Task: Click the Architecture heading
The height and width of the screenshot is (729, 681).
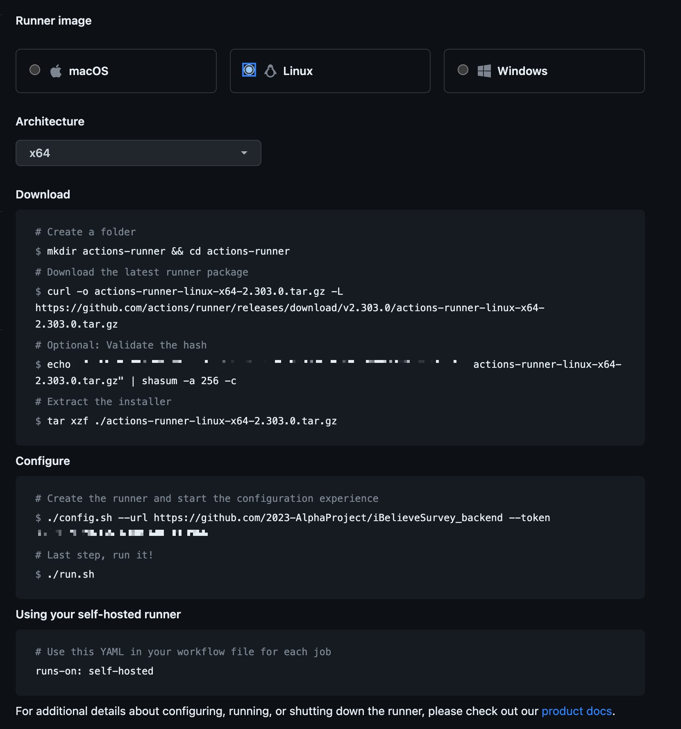Action: pos(50,121)
